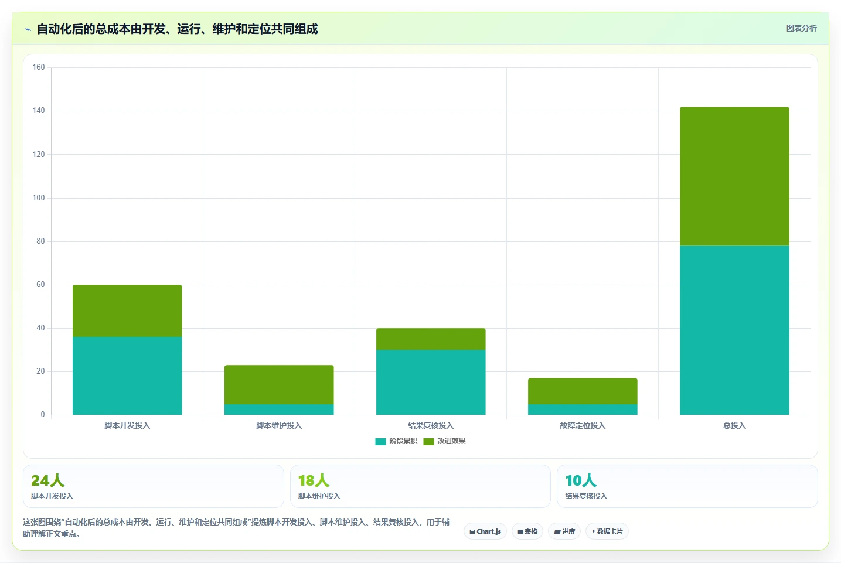The image size is (841, 563).
Task: Click the teal segment of 结果复核投入 bar
Action: tap(431, 383)
